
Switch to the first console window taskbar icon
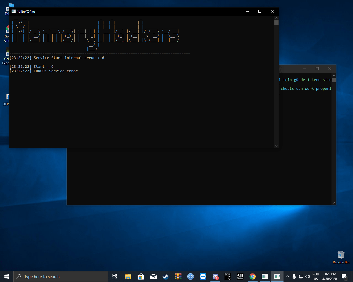[x=265, y=276]
